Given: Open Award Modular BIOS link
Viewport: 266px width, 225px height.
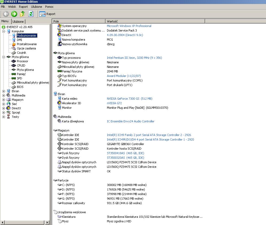Looking at the screenshot, I should tap(124, 76).
